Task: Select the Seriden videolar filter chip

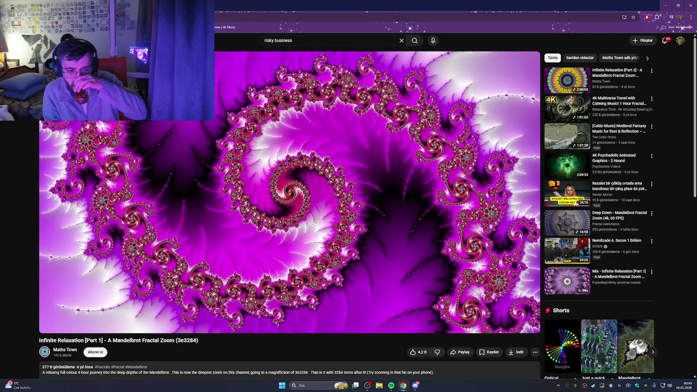Action: tap(580, 58)
